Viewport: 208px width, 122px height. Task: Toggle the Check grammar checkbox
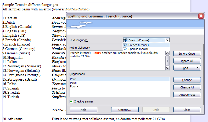click(x=71, y=101)
